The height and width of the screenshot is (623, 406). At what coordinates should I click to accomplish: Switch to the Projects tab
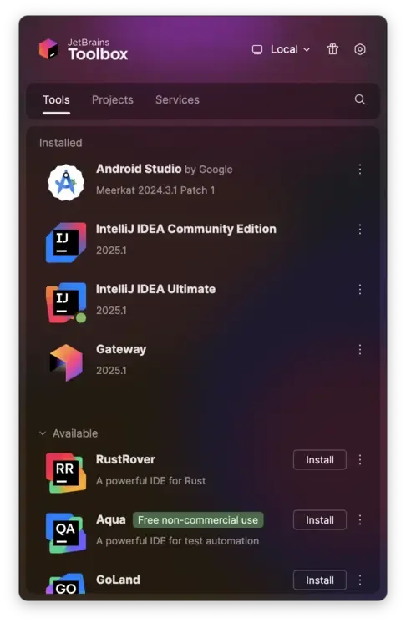113,99
